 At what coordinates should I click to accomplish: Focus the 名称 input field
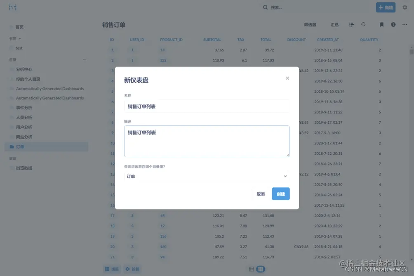pos(207,106)
